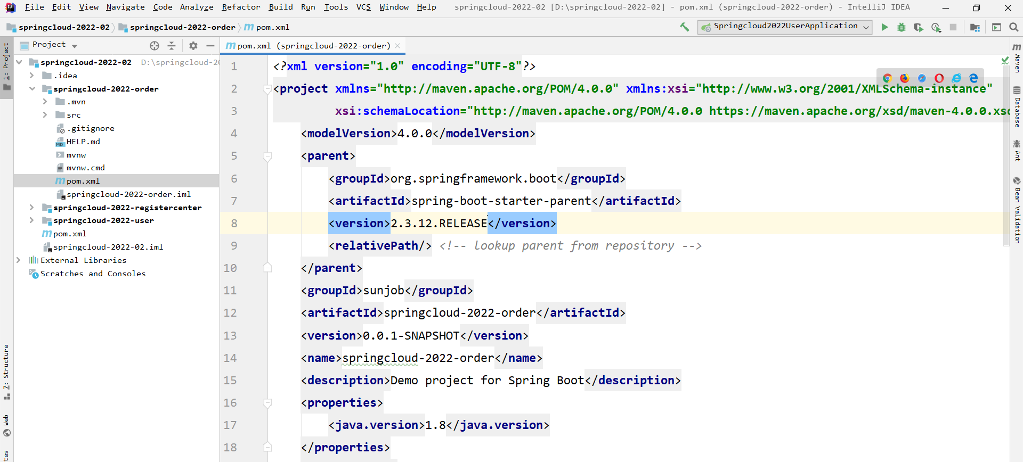Click the Build Project hammer icon
Viewport: 1023px width, 462px height.
[x=685, y=27]
